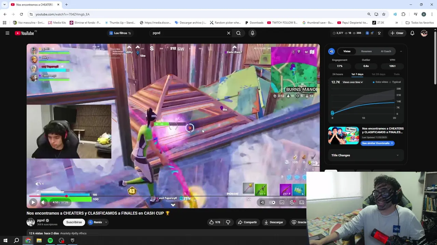The height and width of the screenshot is (245, 437).
Task: Click the vidIQ trophy icon in header
Action: point(379,33)
